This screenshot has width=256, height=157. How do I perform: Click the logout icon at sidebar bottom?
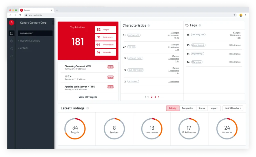pyautogui.click(x=11, y=56)
